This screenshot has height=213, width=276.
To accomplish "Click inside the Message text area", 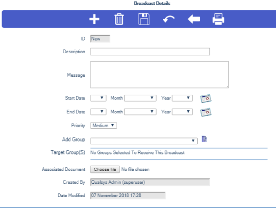I will pos(159,75).
